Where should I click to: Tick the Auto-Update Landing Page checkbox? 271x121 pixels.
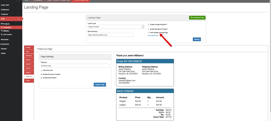tap(148, 33)
